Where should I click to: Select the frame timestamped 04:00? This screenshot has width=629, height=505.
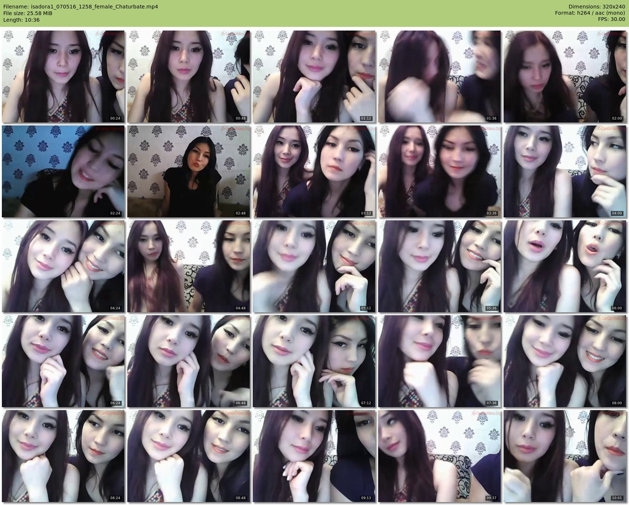[565, 171]
